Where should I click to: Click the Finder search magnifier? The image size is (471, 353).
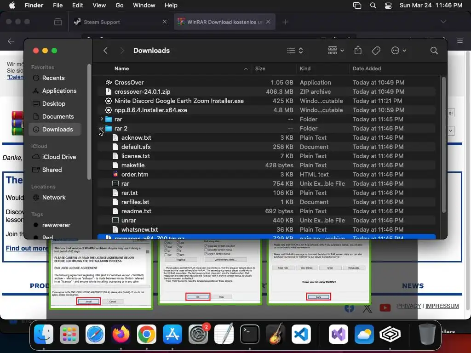[434, 51]
